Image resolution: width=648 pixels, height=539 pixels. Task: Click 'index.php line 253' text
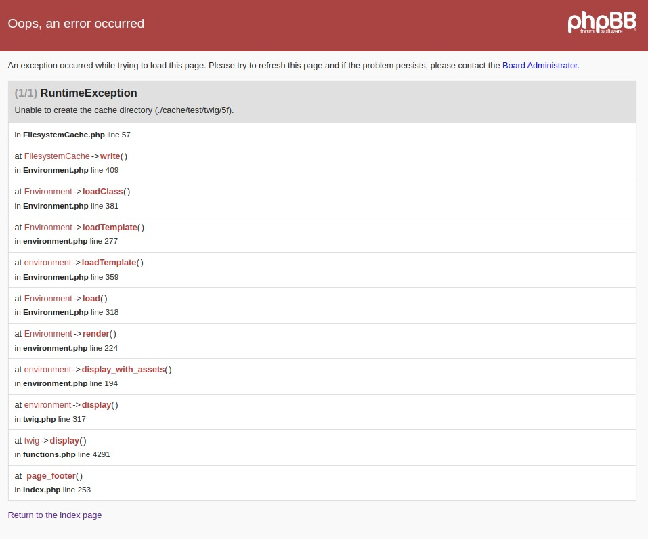tap(53, 490)
